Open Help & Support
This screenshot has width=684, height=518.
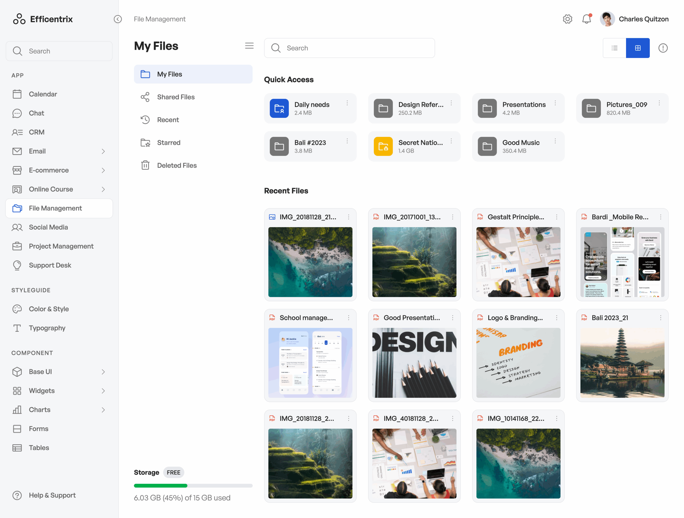52,495
